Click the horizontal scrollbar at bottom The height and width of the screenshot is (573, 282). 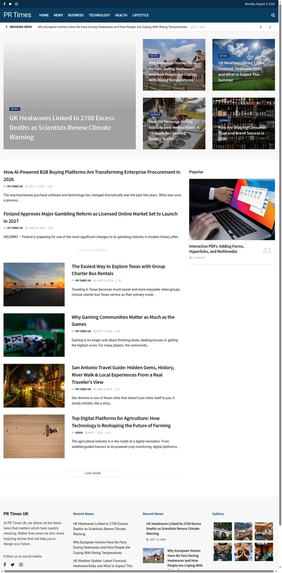tap(139, 571)
